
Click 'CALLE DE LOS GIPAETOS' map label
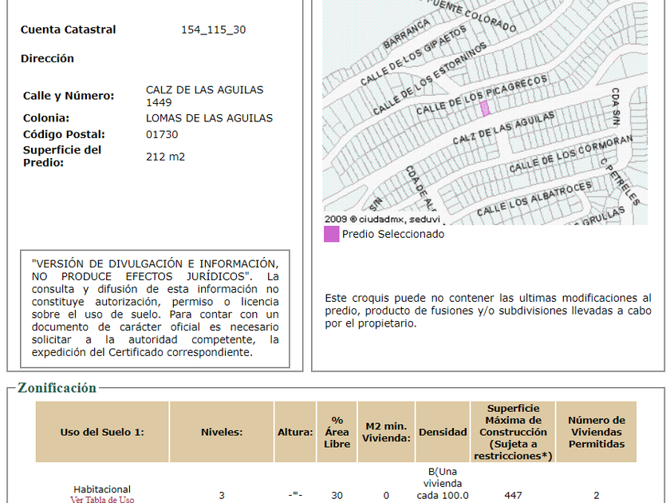tap(413, 56)
